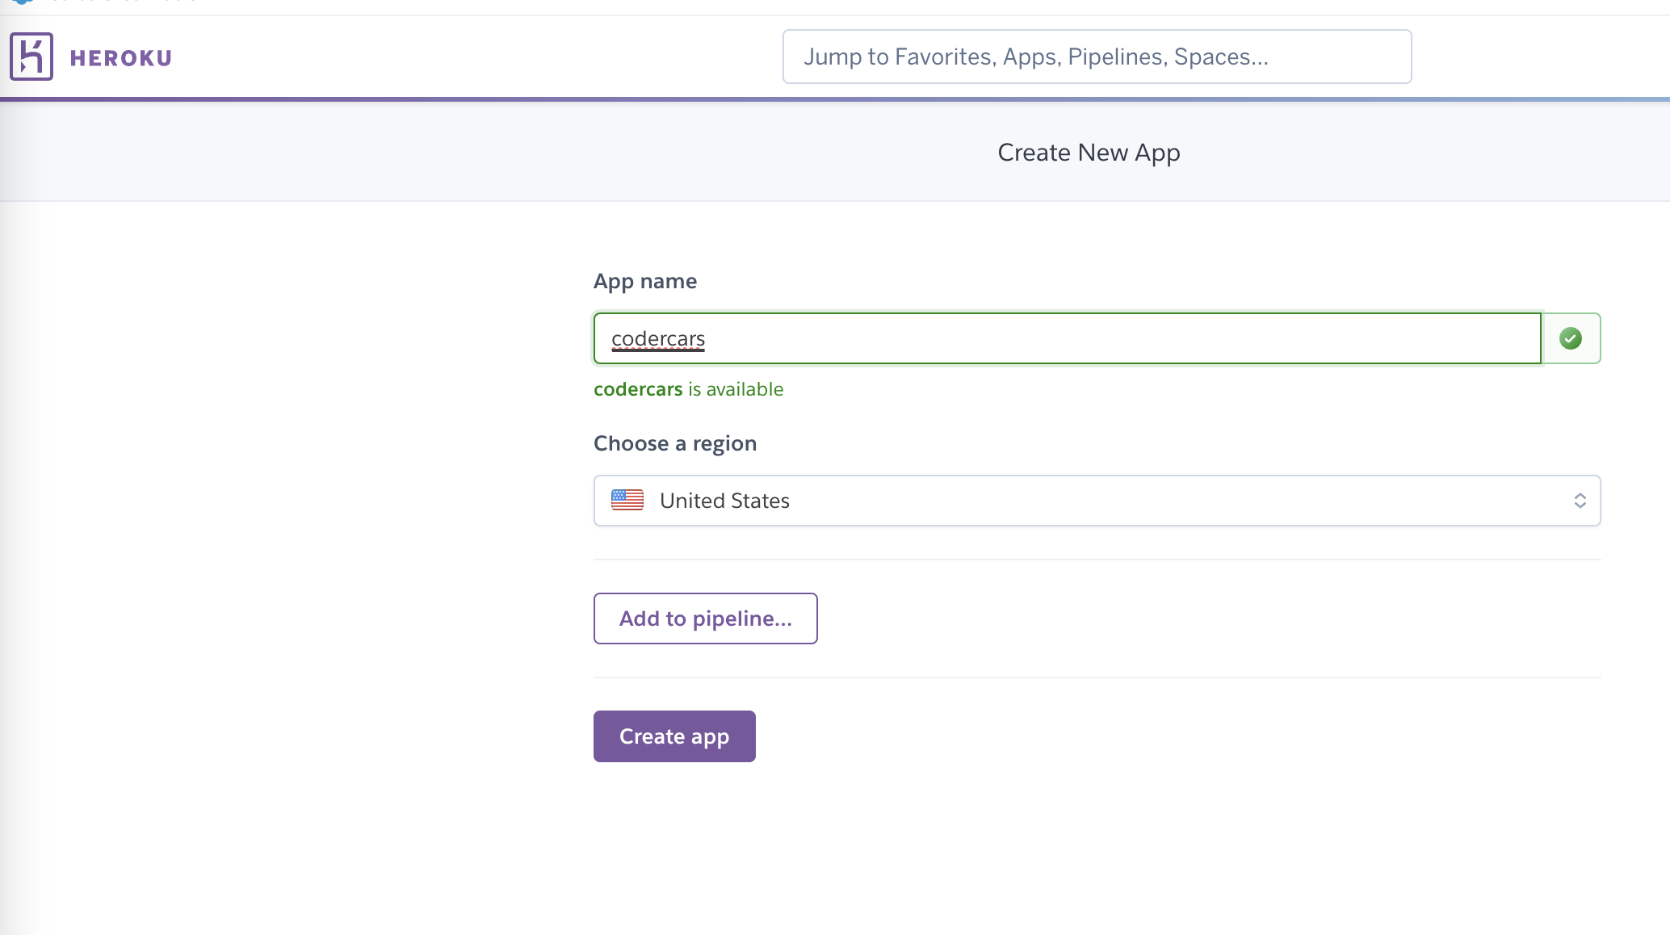Focus the Jump to Favorites search box
1670x935 pixels.
coord(1097,57)
